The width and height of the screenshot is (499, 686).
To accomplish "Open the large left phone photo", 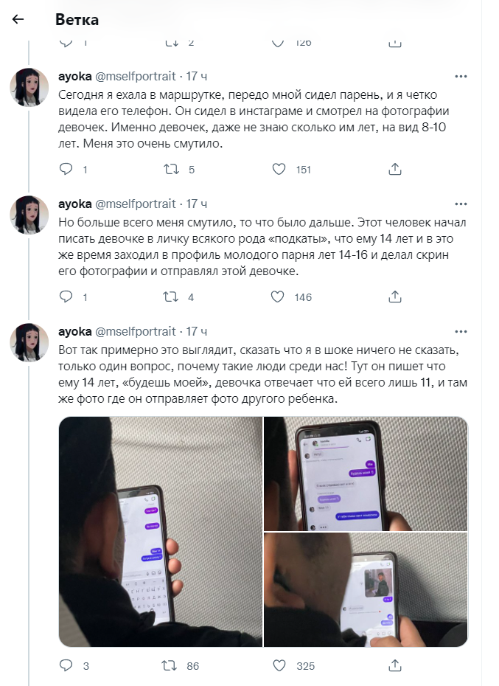I will 161,532.
